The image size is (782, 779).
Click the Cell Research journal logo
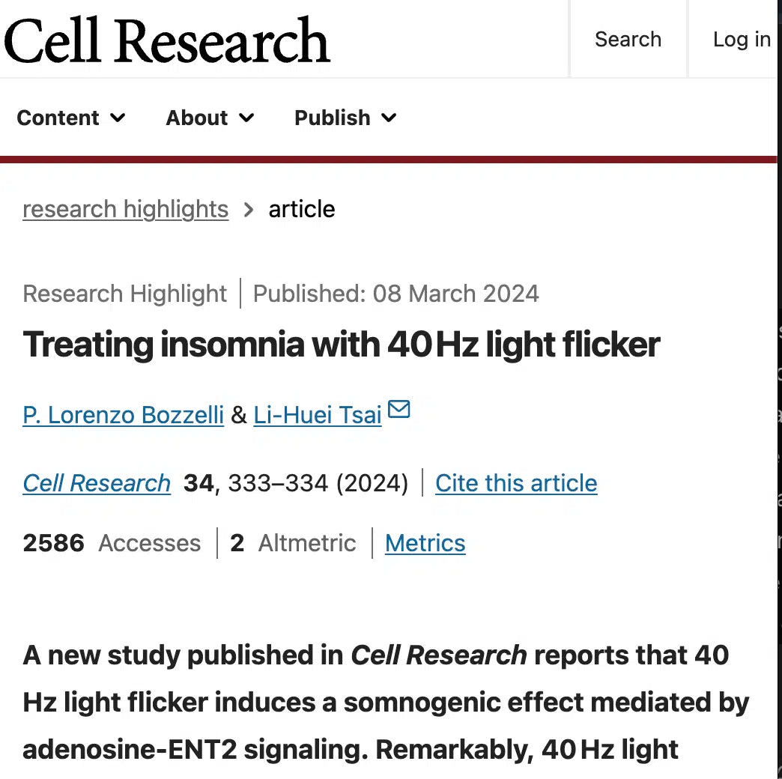[x=166, y=40]
